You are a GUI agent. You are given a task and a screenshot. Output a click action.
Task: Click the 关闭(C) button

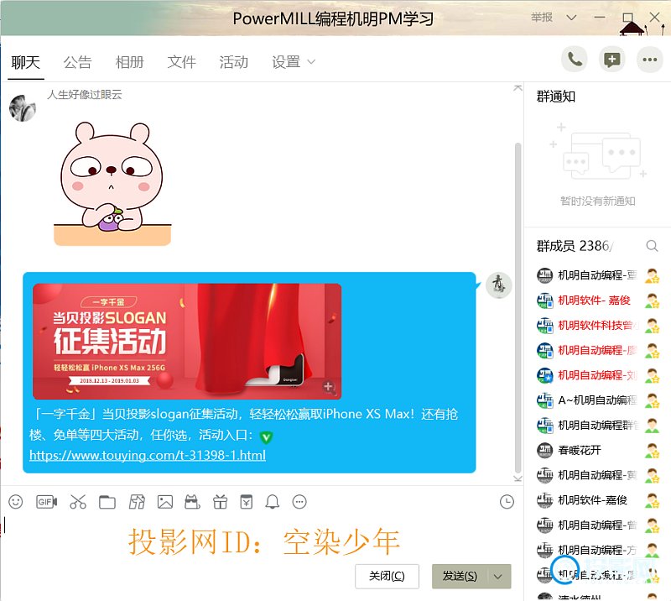(x=387, y=576)
